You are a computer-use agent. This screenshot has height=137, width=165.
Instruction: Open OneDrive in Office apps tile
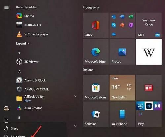point(114,34)
